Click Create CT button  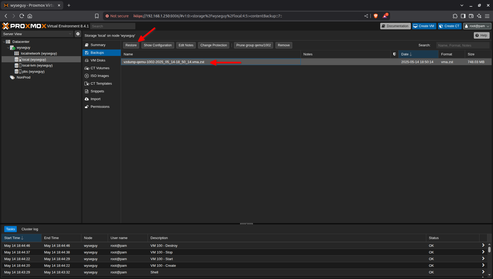(450, 26)
